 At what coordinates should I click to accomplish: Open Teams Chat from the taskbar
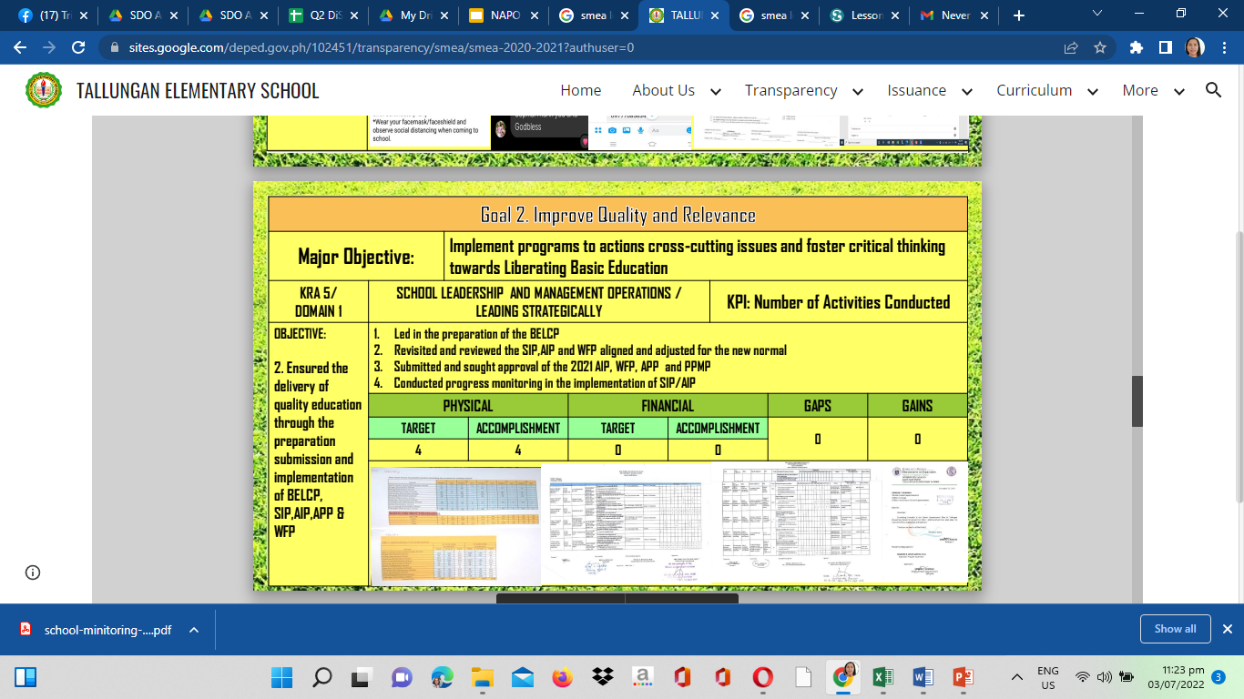402,677
